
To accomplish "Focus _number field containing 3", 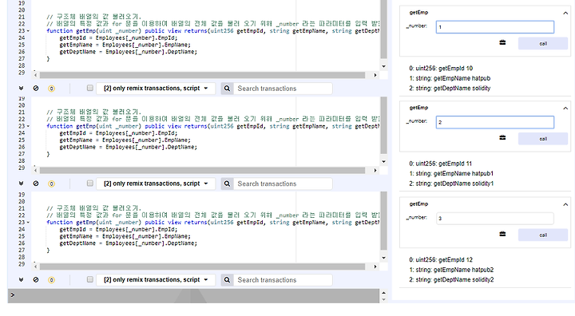I will coord(494,218).
